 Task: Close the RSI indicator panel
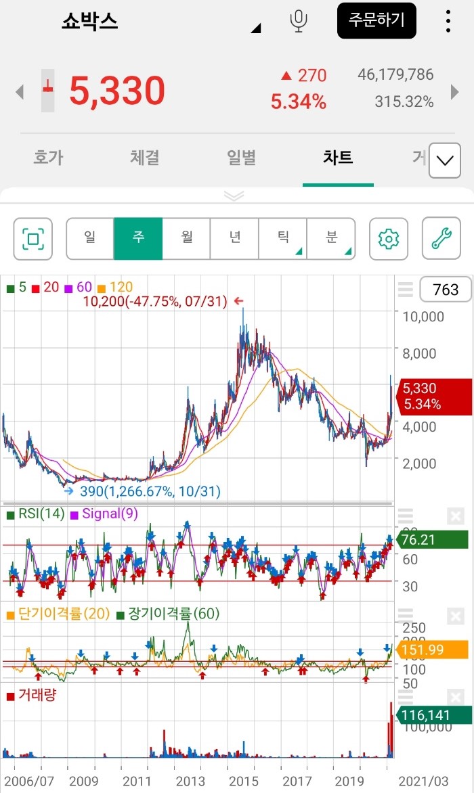(455, 516)
